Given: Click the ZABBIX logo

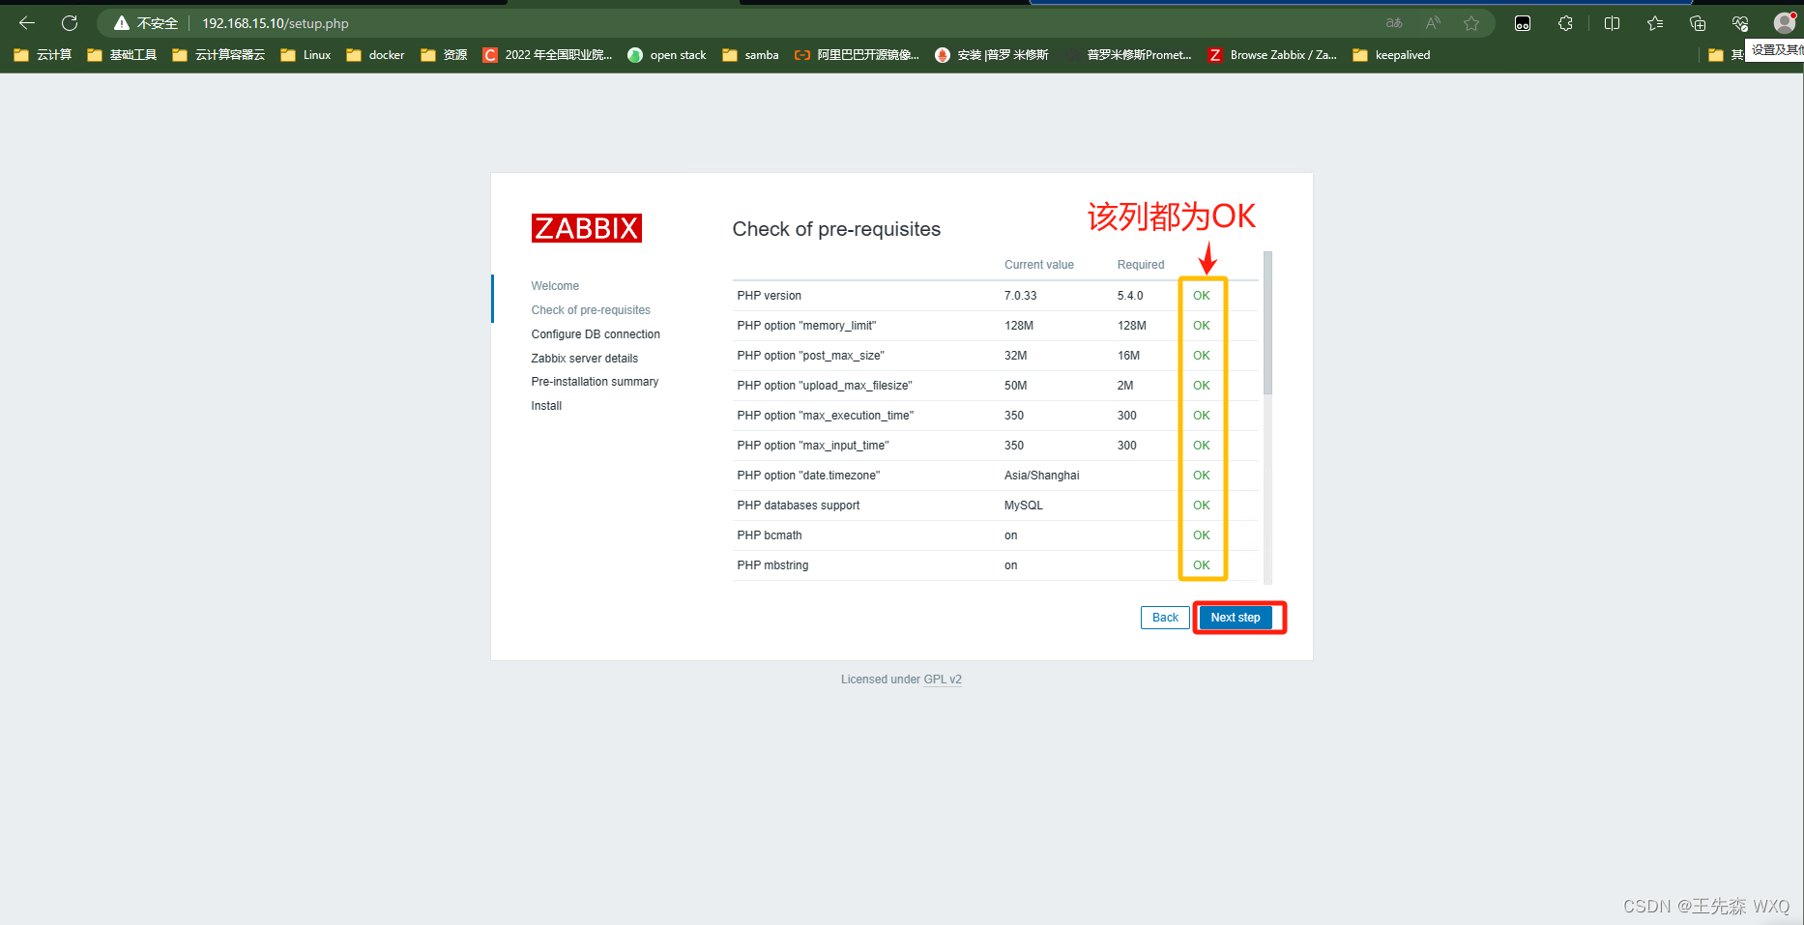Looking at the screenshot, I should click(587, 228).
